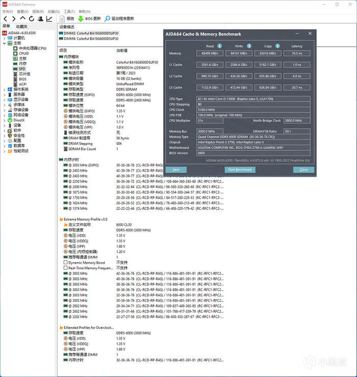Select the 性能测试 benchmark tree item

pyautogui.click(x=18, y=151)
